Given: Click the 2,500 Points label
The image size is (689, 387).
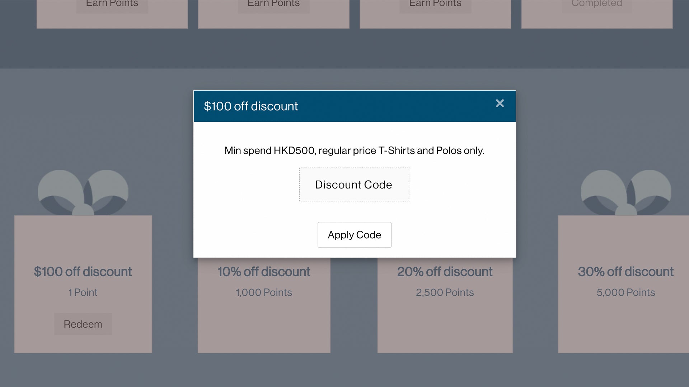Looking at the screenshot, I should coord(445,292).
